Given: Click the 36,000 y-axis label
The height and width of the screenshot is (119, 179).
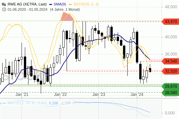Looking at the screenshot, I should (x=171, y=54).
